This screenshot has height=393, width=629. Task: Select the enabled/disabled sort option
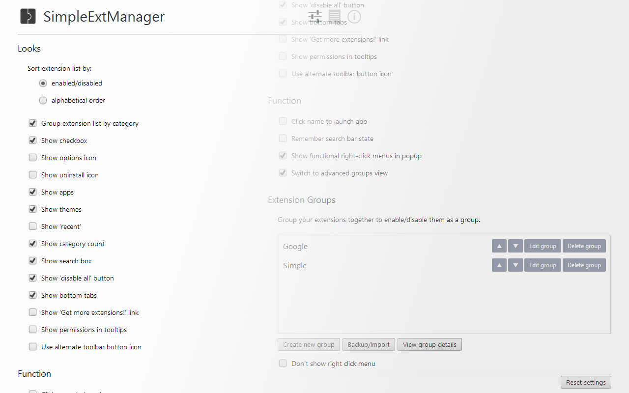point(43,83)
